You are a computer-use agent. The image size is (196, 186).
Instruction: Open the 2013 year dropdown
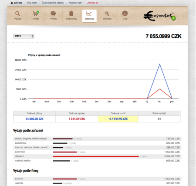tap(24, 36)
